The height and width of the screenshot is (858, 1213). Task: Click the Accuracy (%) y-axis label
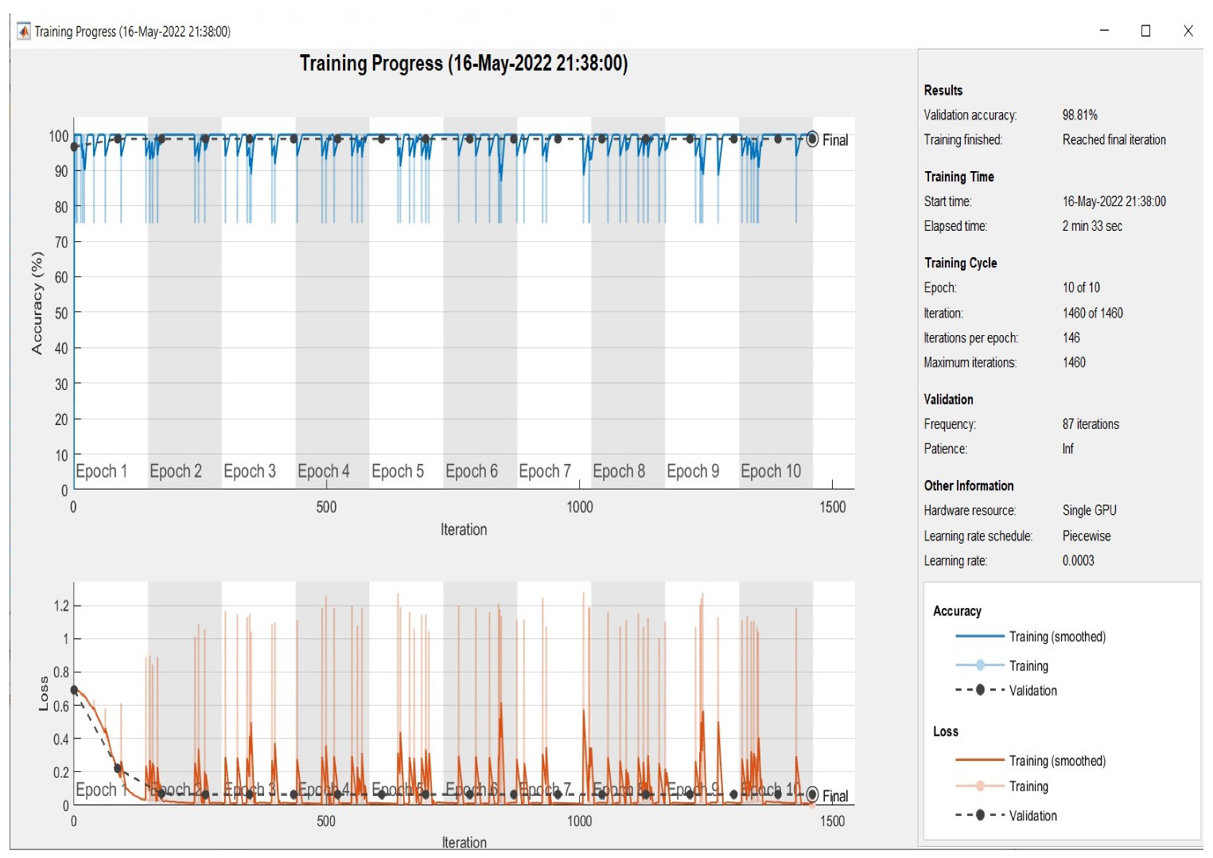pyautogui.click(x=37, y=302)
